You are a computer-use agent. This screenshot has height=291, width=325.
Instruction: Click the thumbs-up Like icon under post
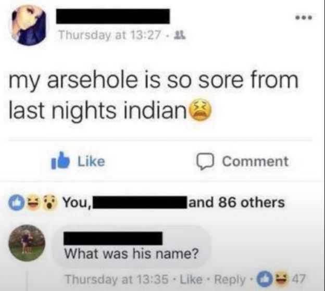click(60, 161)
